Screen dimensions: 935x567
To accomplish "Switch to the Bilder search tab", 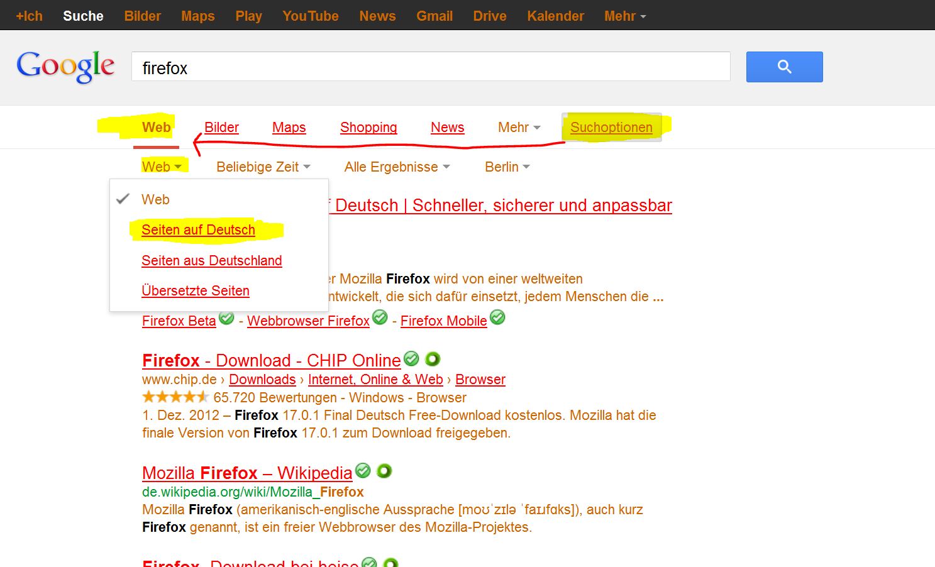I will pyautogui.click(x=222, y=128).
